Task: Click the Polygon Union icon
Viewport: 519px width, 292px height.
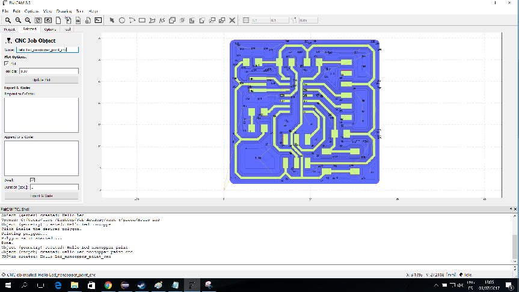Action: point(172,20)
